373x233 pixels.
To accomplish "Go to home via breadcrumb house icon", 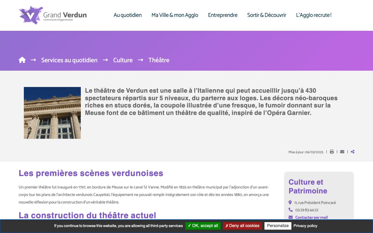I will [22, 60].
